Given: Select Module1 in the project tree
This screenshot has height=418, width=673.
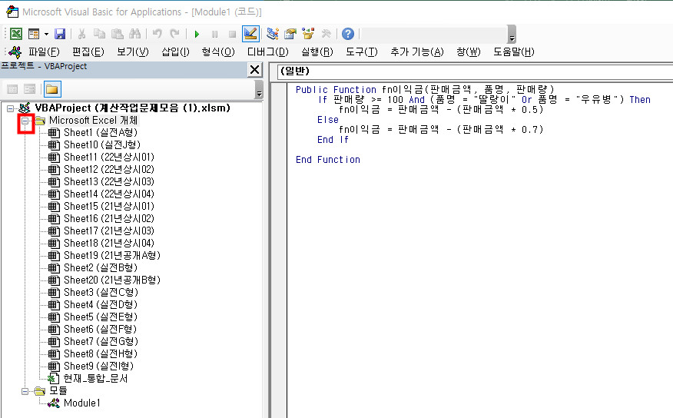Looking at the screenshot, I should pyautogui.click(x=81, y=403).
